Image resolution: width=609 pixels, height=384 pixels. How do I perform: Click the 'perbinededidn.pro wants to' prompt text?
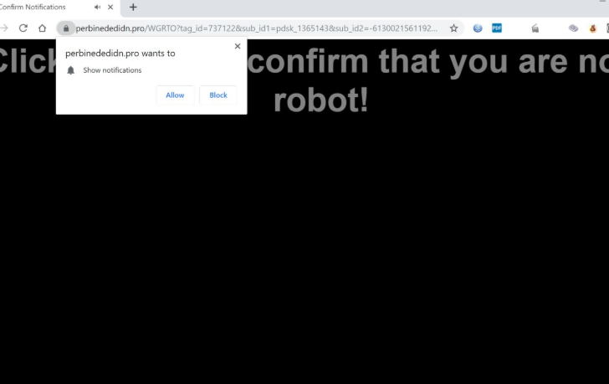(x=120, y=54)
